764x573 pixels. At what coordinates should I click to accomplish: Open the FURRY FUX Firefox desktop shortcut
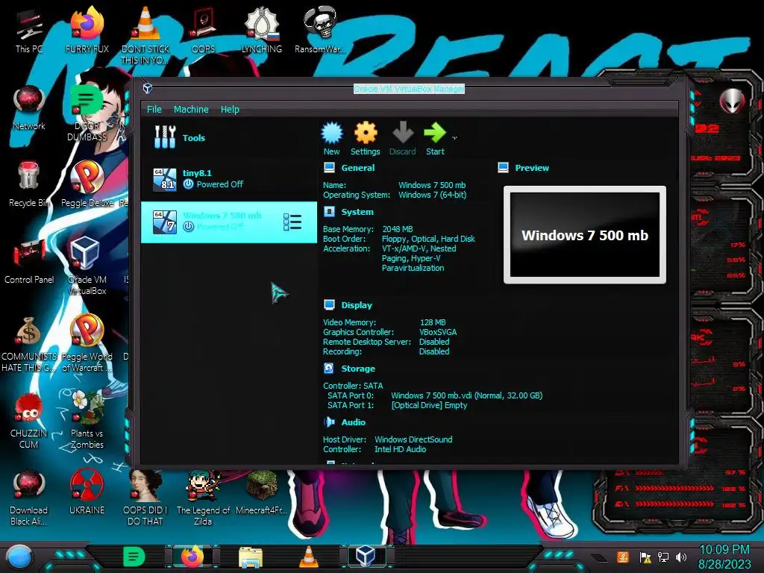click(x=87, y=30)
